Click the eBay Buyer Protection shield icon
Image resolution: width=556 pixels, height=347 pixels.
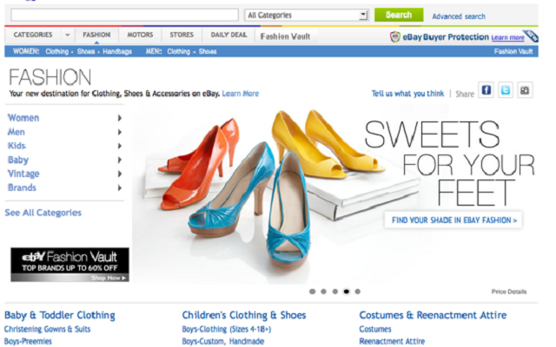pos(395,36)
